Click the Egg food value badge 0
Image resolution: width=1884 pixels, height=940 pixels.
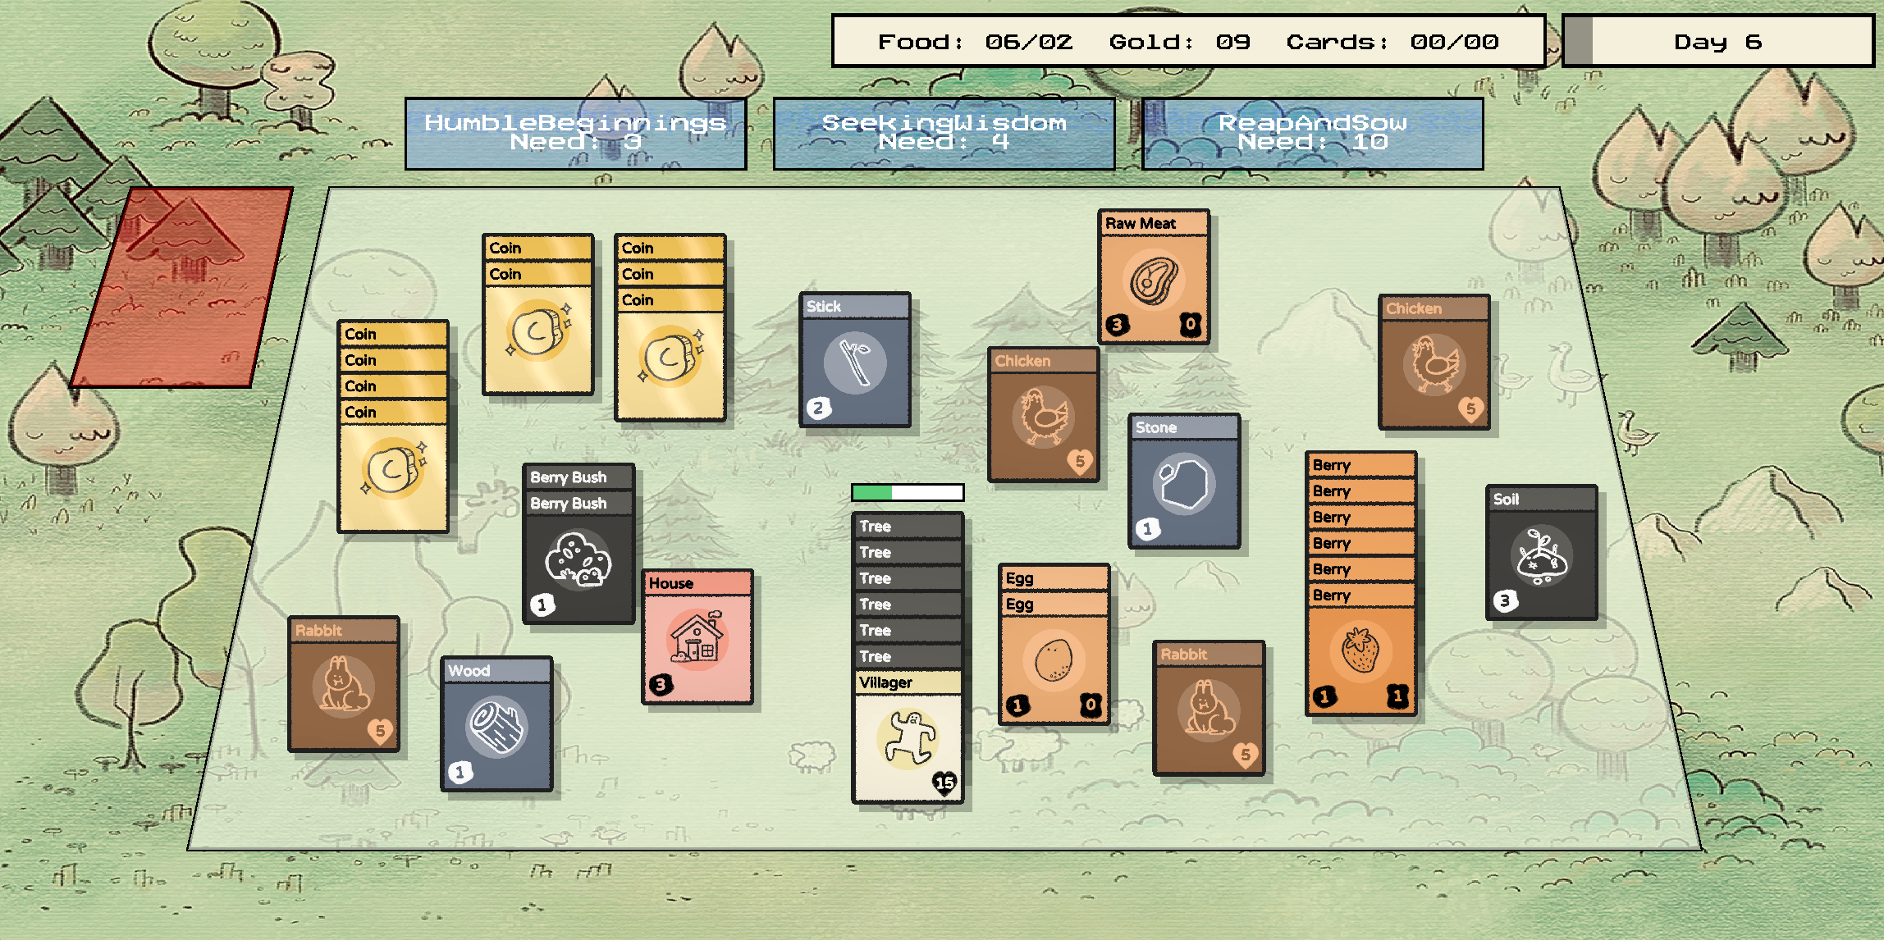pos(1091,705)
